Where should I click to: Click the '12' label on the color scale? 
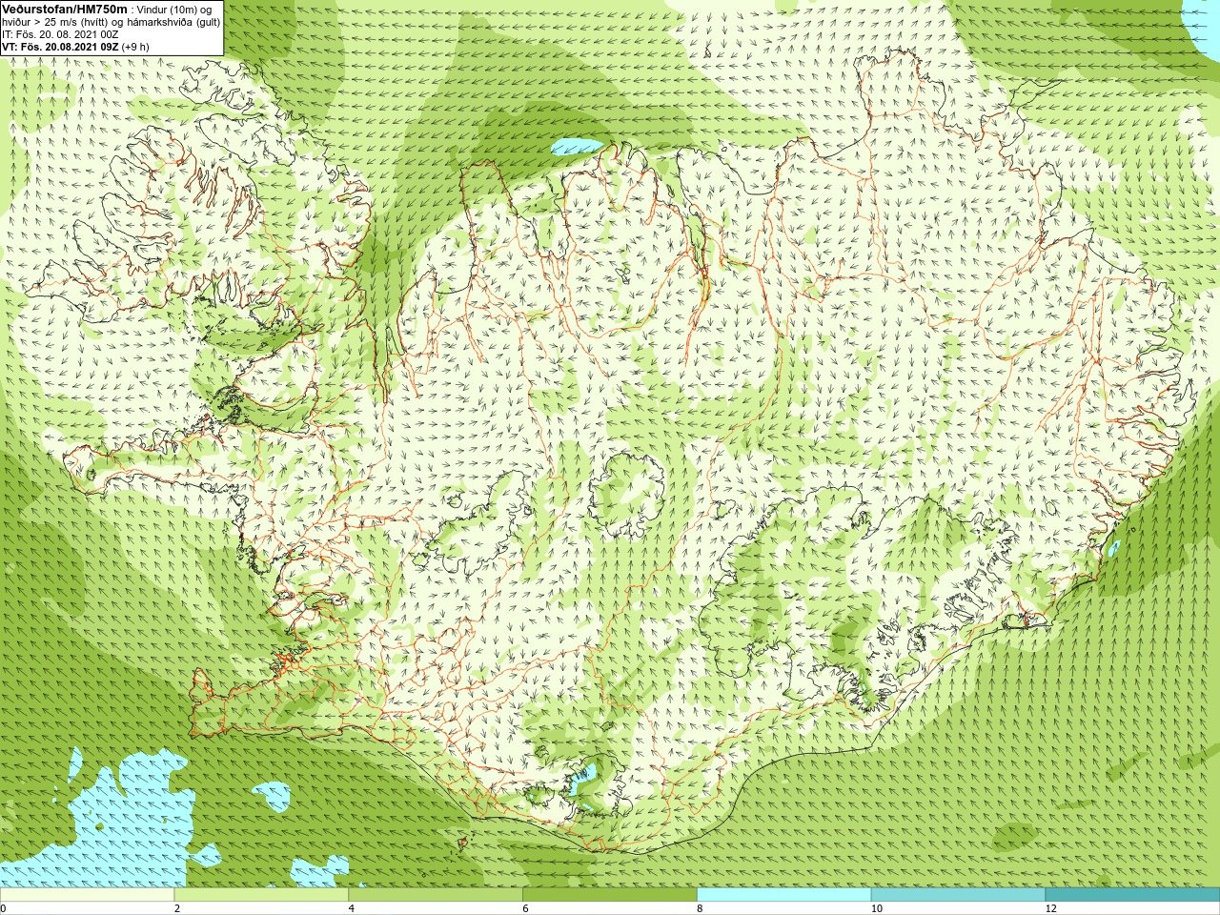pos(1051,908)
